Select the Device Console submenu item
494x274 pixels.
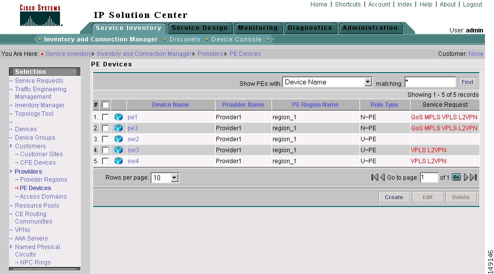pyautogui.click(x=236, y=39)
